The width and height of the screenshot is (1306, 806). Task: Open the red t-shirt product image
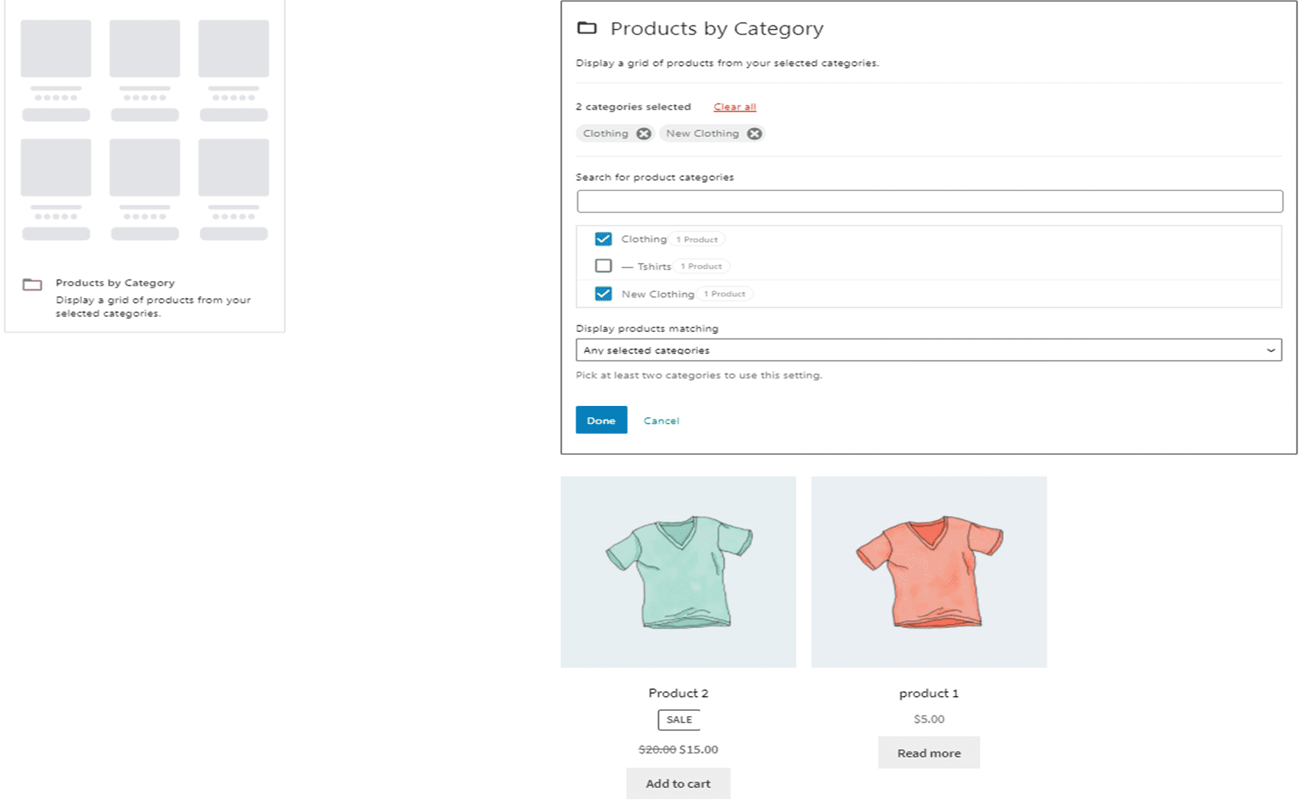928,572
